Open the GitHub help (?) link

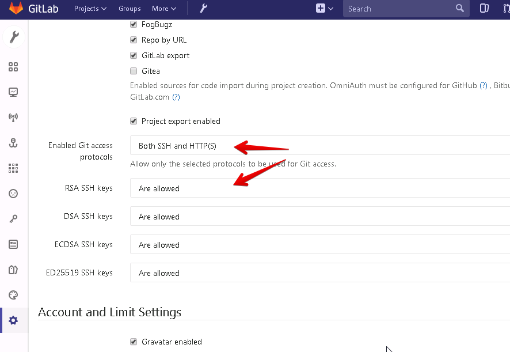(x=484, y=85)
